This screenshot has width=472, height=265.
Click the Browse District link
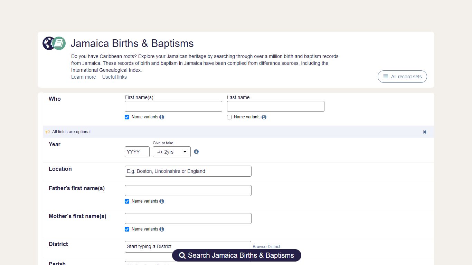point(266,247)
